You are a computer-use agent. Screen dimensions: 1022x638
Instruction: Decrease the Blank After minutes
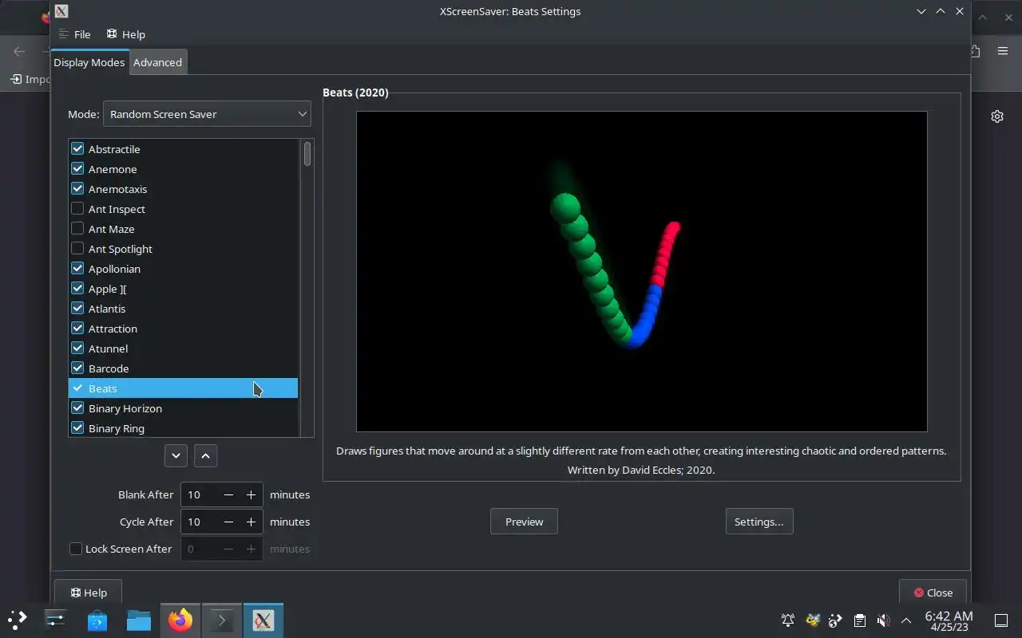coord(228,494)
